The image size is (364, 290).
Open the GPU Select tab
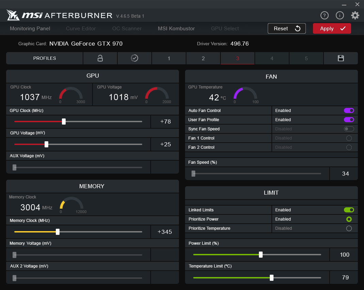click(x=225, y=29)
